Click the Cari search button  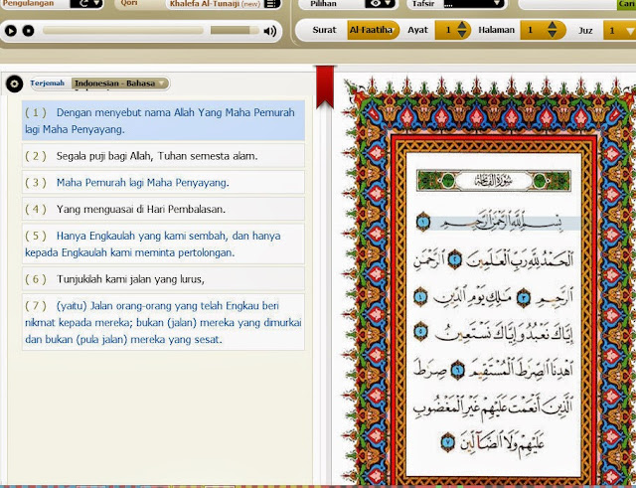(627, 4)
